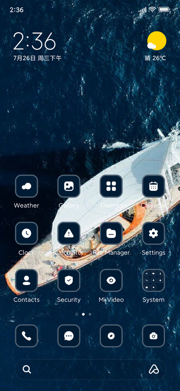The height and width of the screenshot is (391, 180).
Task: Launch the browser compass icon in dock
Action: [x=111, y=336]
